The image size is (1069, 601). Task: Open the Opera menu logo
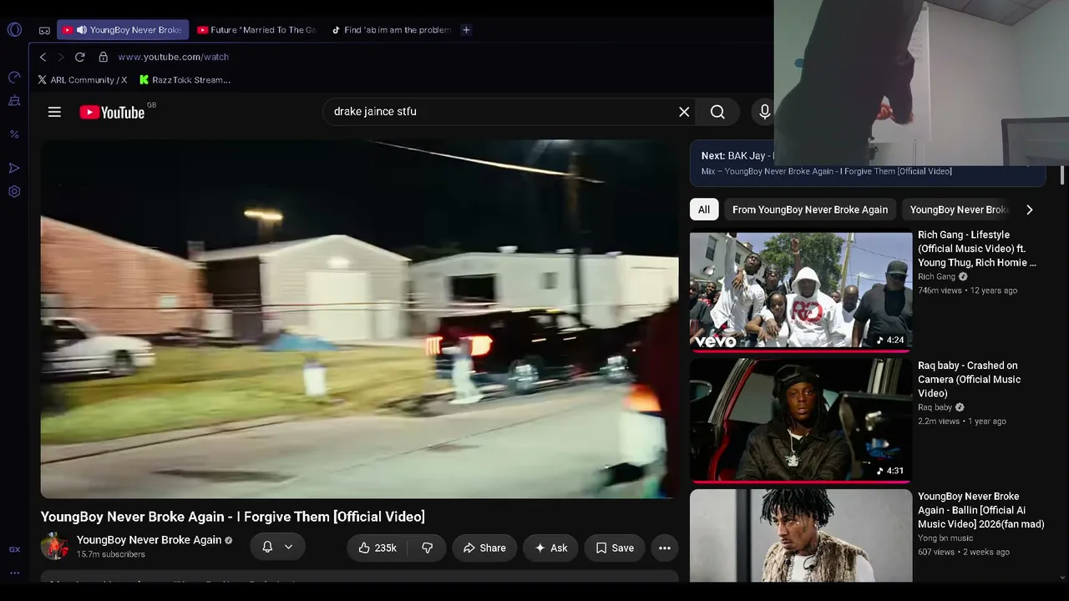[14, 30]
